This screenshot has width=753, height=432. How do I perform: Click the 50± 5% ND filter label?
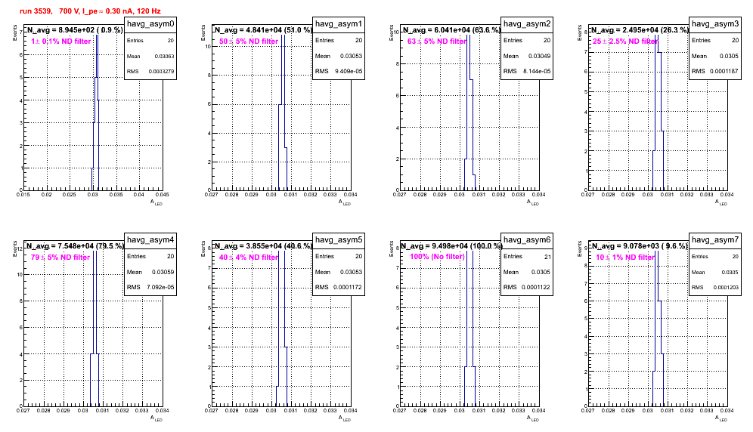coord(249,42)
